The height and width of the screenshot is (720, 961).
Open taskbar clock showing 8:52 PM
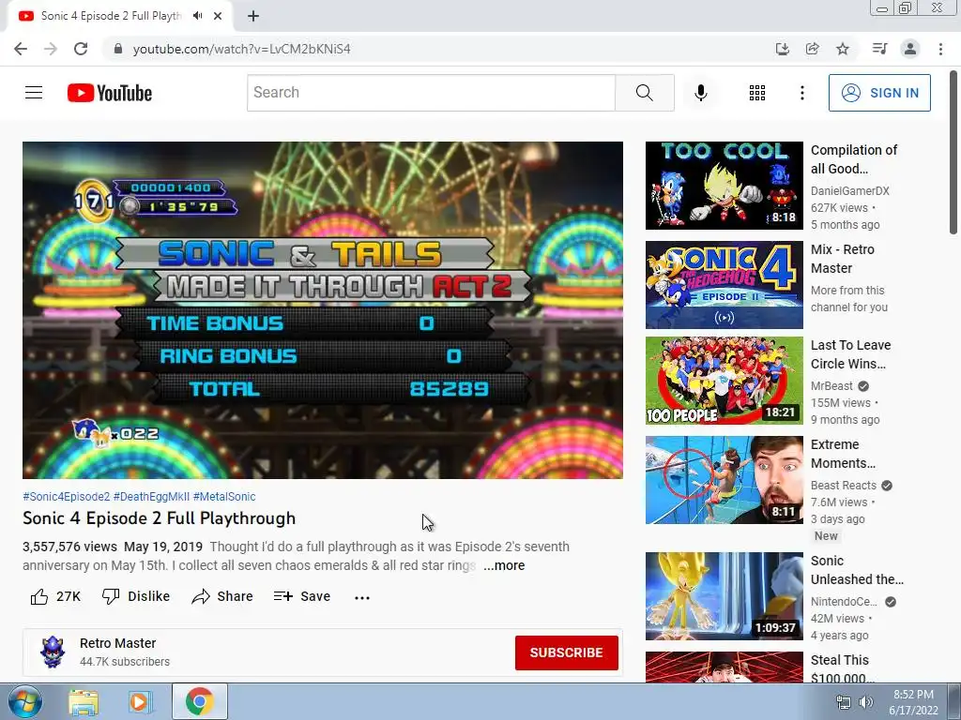(913, 702)
